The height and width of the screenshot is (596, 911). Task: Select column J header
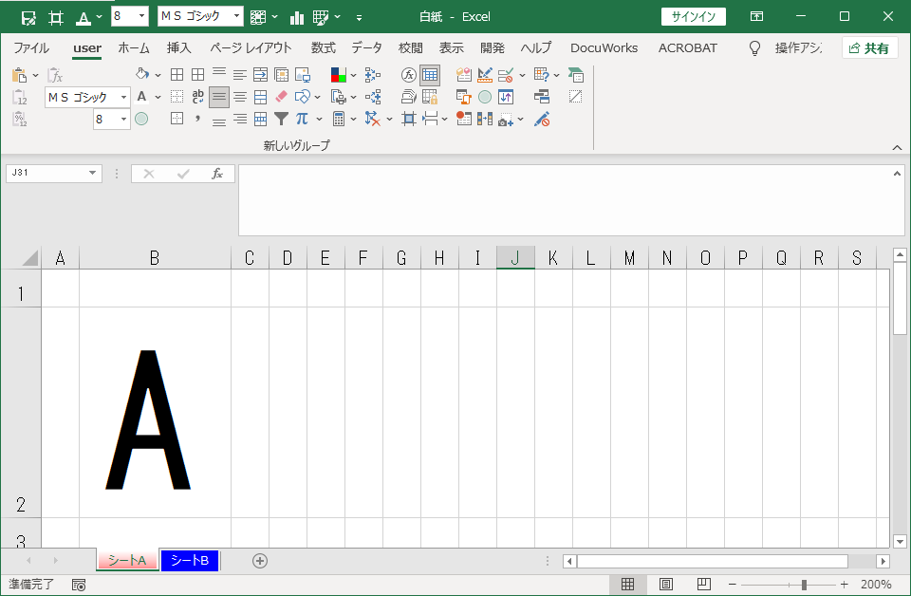pyautogui.click(x=515, y=257)
